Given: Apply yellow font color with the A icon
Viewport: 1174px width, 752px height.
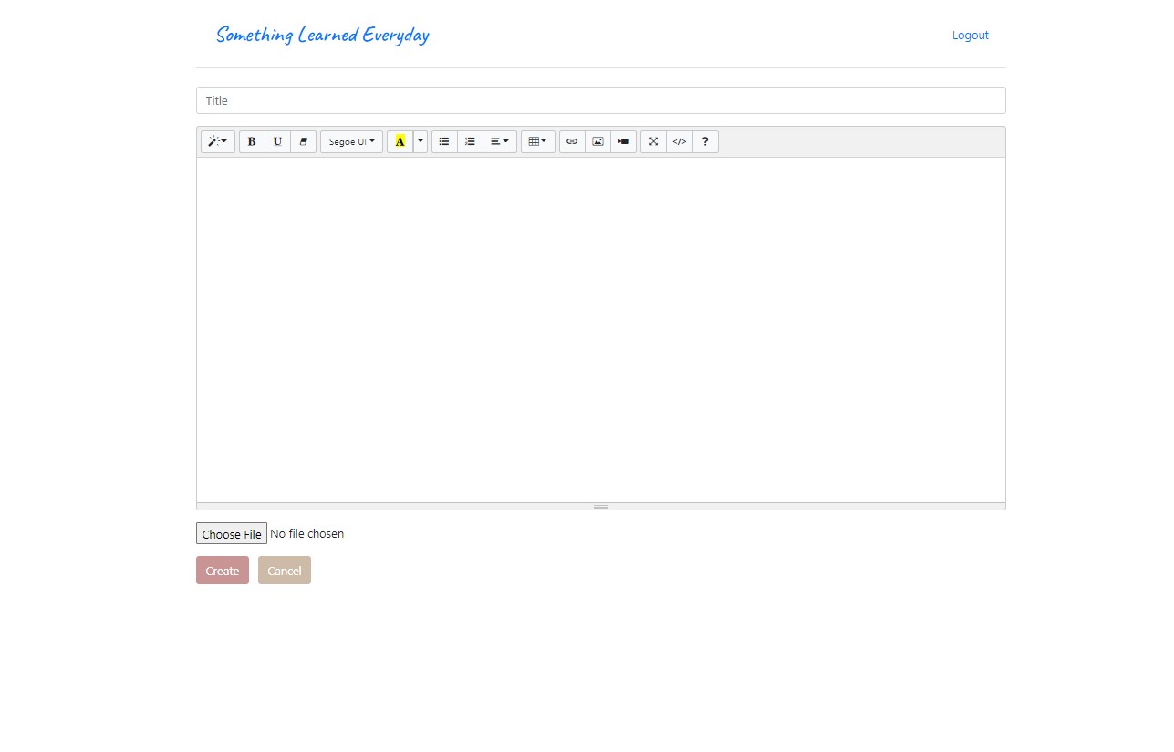Looking at the screenshot, I should (x=400, y=141).
